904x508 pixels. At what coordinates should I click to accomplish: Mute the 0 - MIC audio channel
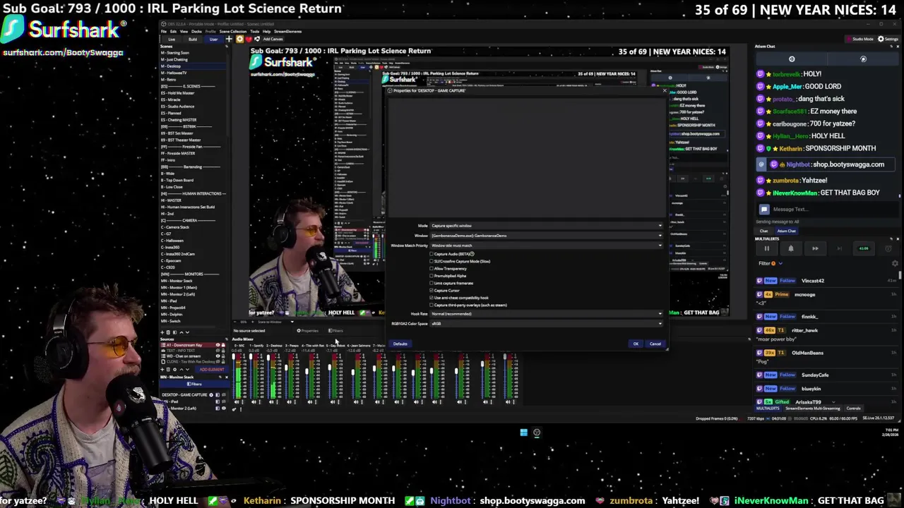coord(237,402)
